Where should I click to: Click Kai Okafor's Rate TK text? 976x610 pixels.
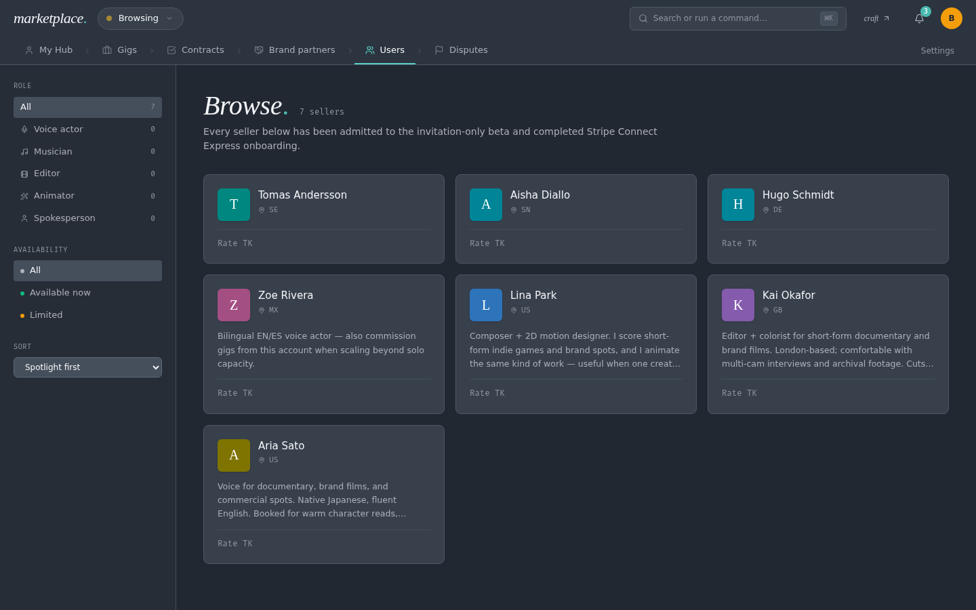point(739,393)
